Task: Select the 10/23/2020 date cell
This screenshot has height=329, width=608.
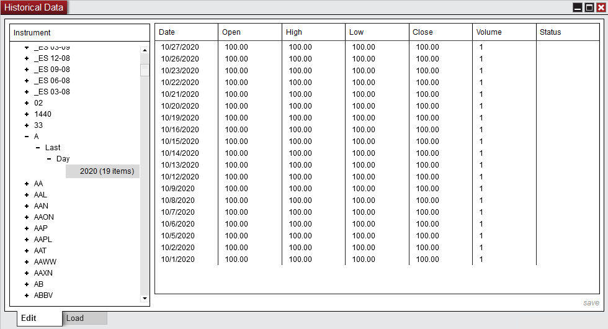Action: (x=180, y=71)
